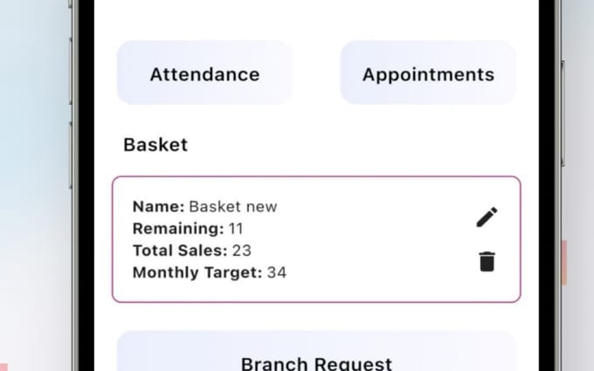This screenshot has height=371, width=594.
Task: Click white space below the basket card
Action: 317,317
